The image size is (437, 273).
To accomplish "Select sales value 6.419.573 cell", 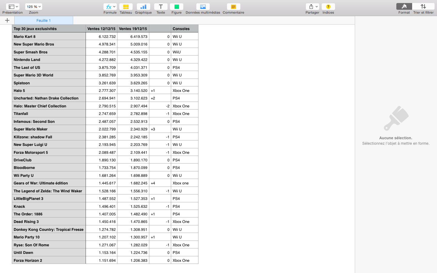I will click(x=133, y=36).
